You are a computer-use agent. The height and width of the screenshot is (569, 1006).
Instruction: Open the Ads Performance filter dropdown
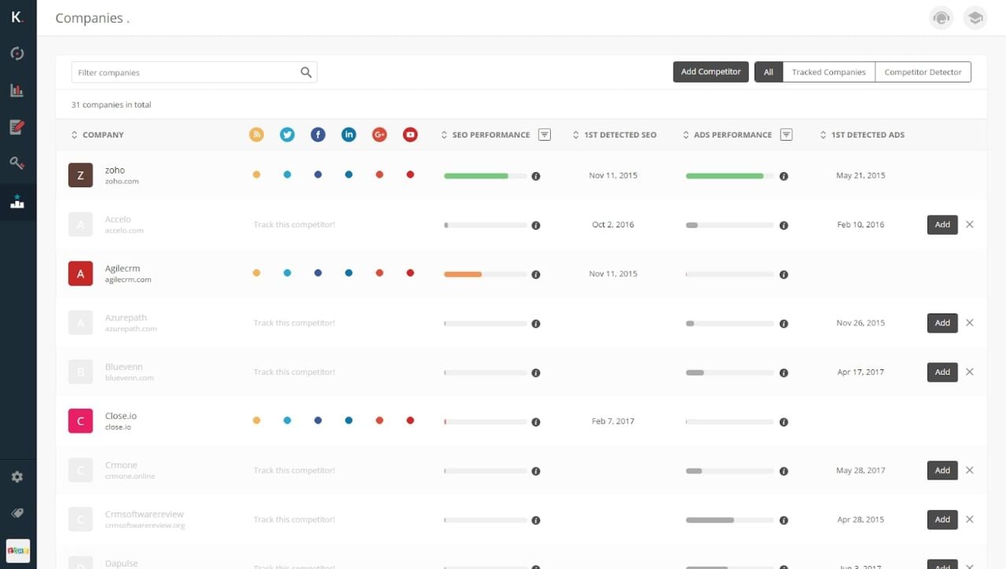coord(786,134)
